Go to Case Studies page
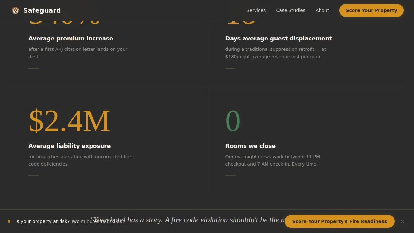The image size is (414, 233). (290, 10)
